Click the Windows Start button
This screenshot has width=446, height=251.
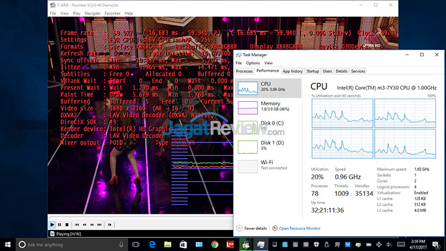click(x=7, y=244)
